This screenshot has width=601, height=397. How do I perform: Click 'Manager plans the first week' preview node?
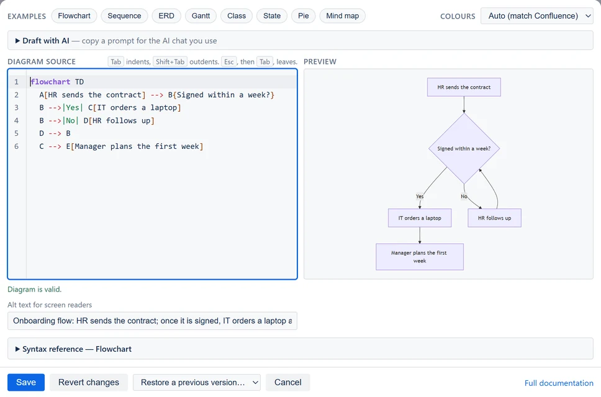tap(420, 257)
